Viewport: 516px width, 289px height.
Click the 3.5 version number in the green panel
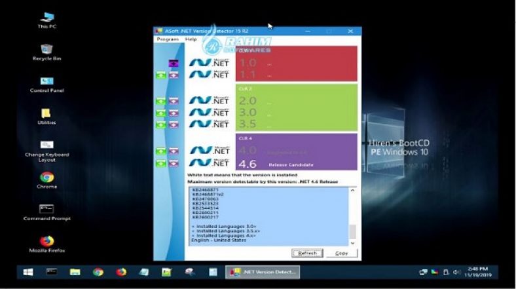tap(248, 124)
